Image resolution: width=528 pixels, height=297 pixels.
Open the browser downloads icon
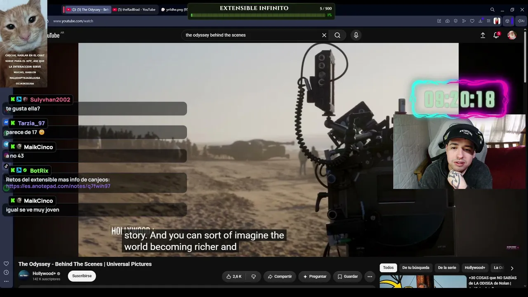(x=481, y=21)
